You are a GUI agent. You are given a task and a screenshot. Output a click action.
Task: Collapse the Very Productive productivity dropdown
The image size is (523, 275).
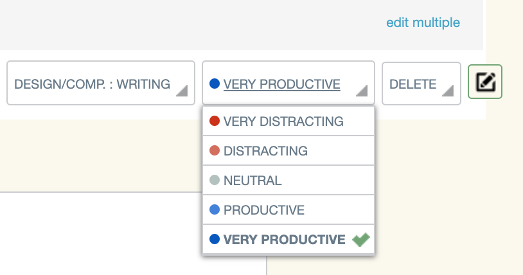(x=288, y=83)
